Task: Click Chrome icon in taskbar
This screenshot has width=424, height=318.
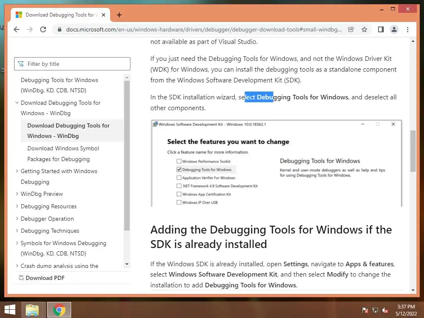Action: 59,310
